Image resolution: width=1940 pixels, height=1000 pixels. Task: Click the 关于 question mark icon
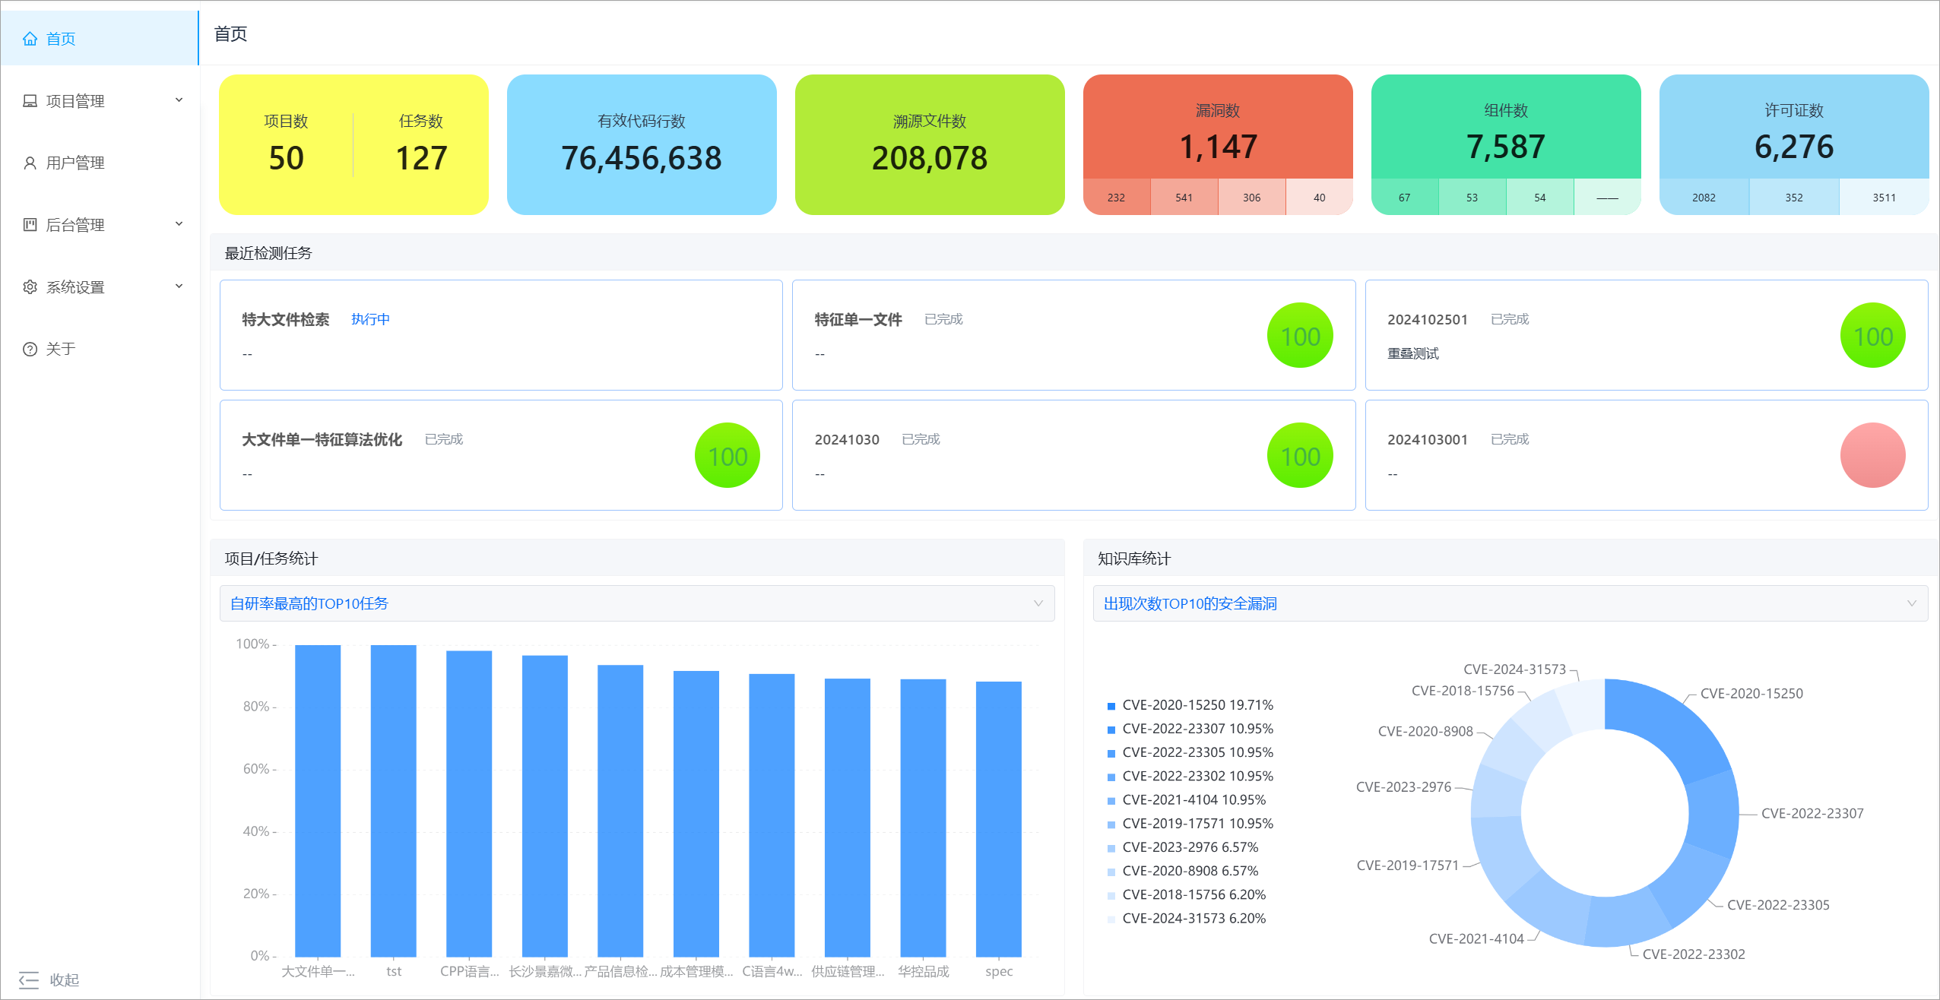pyautogui.click(x=30, y=350)
